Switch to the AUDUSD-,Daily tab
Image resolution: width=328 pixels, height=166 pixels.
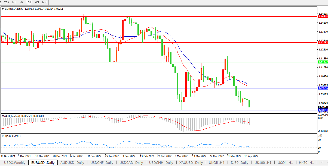(72, 163)
